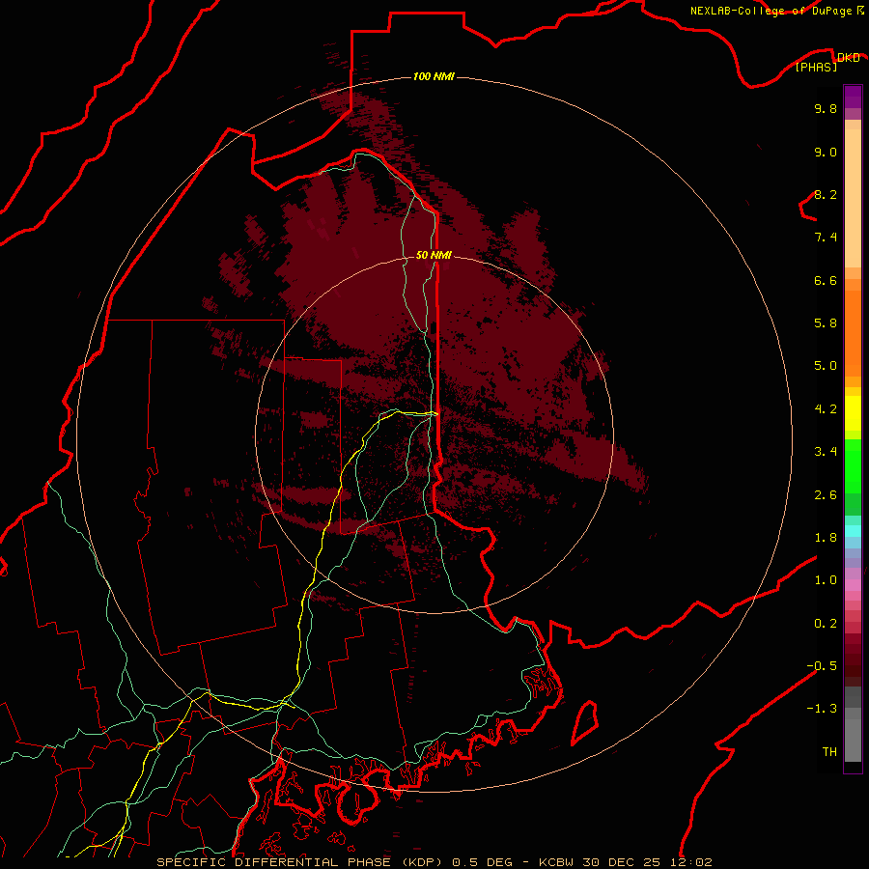The image size is (869, 869).
Task: Click the pink band of the color bar
Action: click(x=853, y=585)
